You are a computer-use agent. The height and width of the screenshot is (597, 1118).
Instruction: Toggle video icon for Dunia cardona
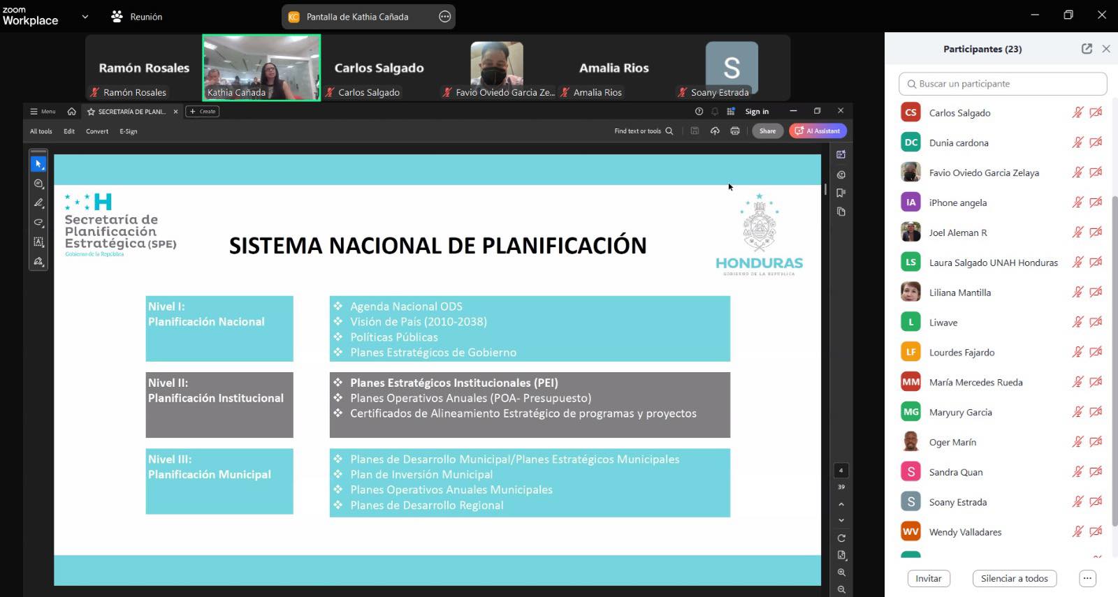(1096, 142)
